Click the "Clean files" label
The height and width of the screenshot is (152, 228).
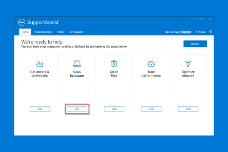pos(114,74)
